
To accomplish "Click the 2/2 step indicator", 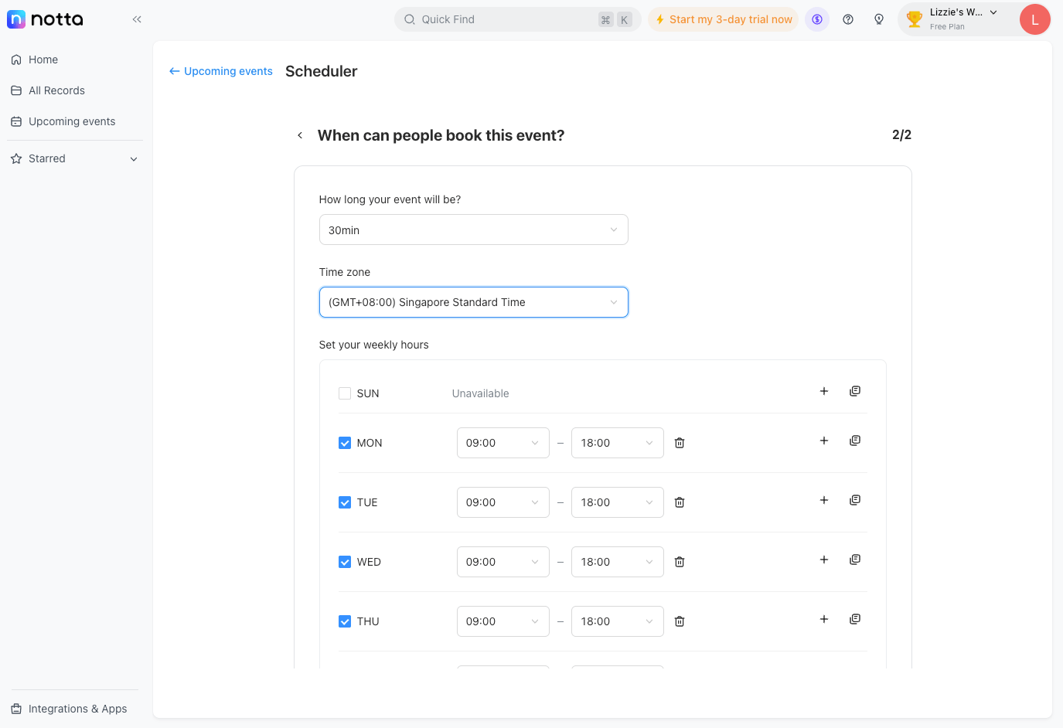I will tap(901, 134).
